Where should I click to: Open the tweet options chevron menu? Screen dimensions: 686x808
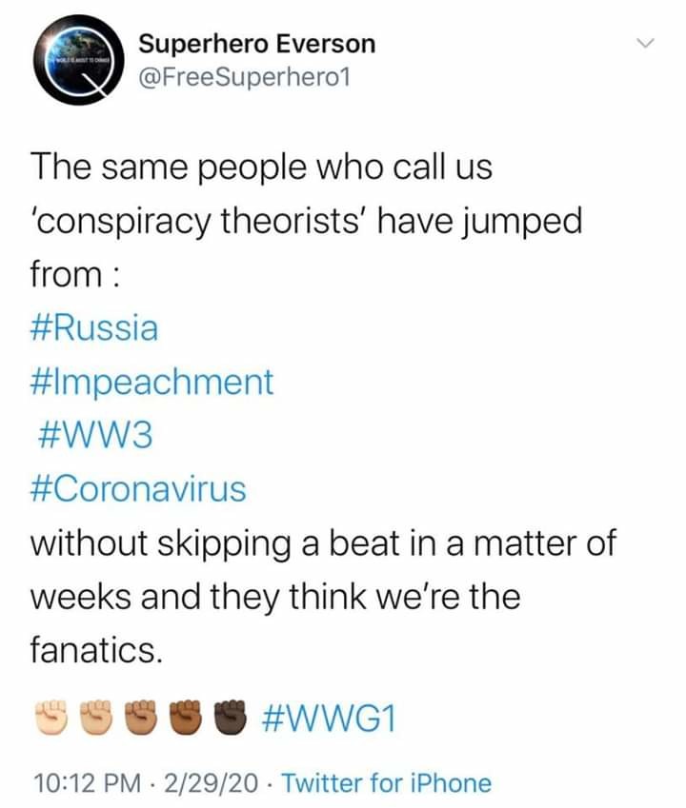coord(645,43)
